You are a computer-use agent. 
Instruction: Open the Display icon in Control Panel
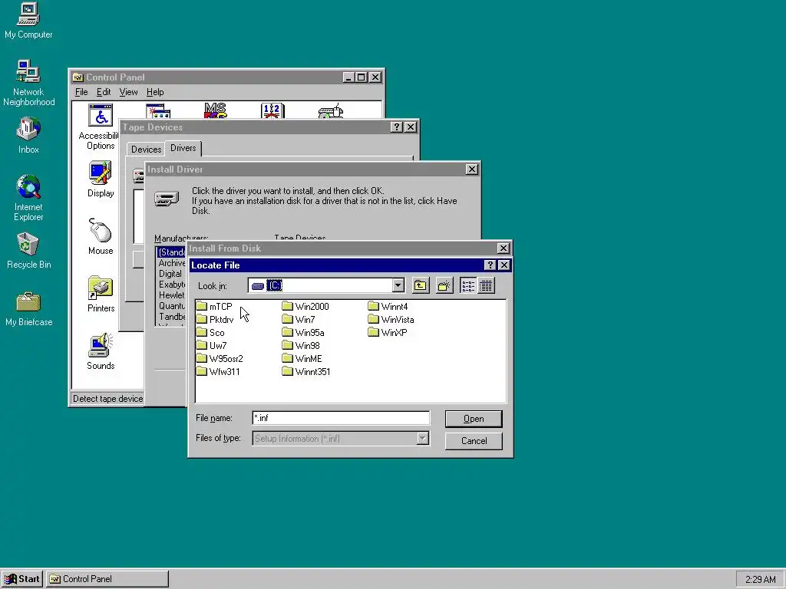click(101, 179)
